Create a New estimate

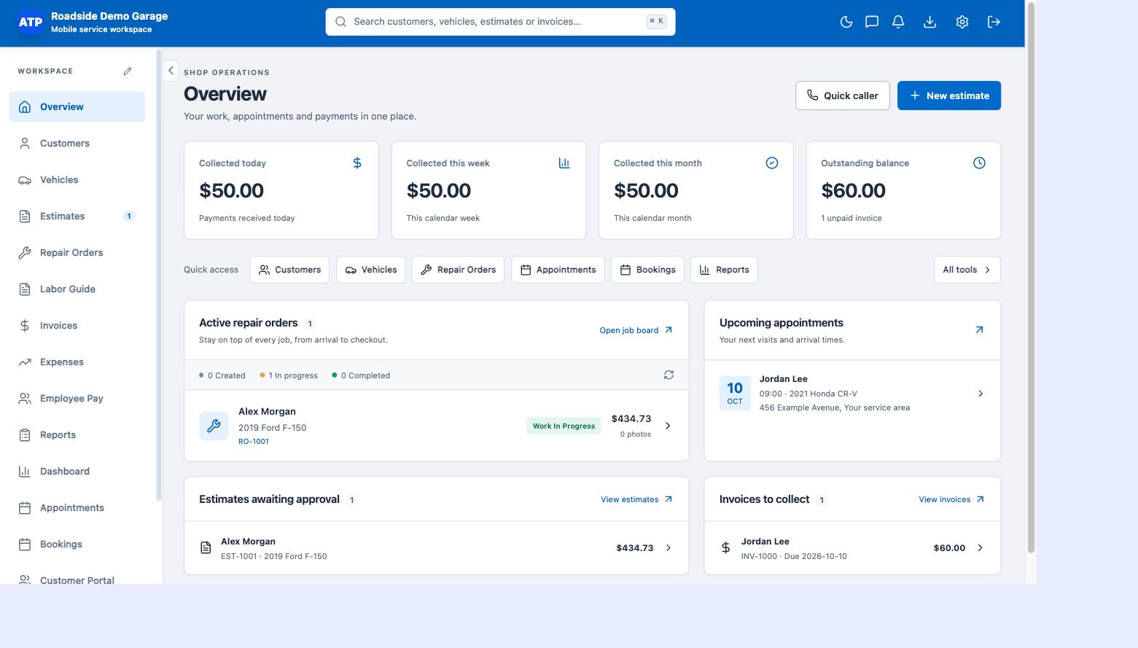(948, 95)
